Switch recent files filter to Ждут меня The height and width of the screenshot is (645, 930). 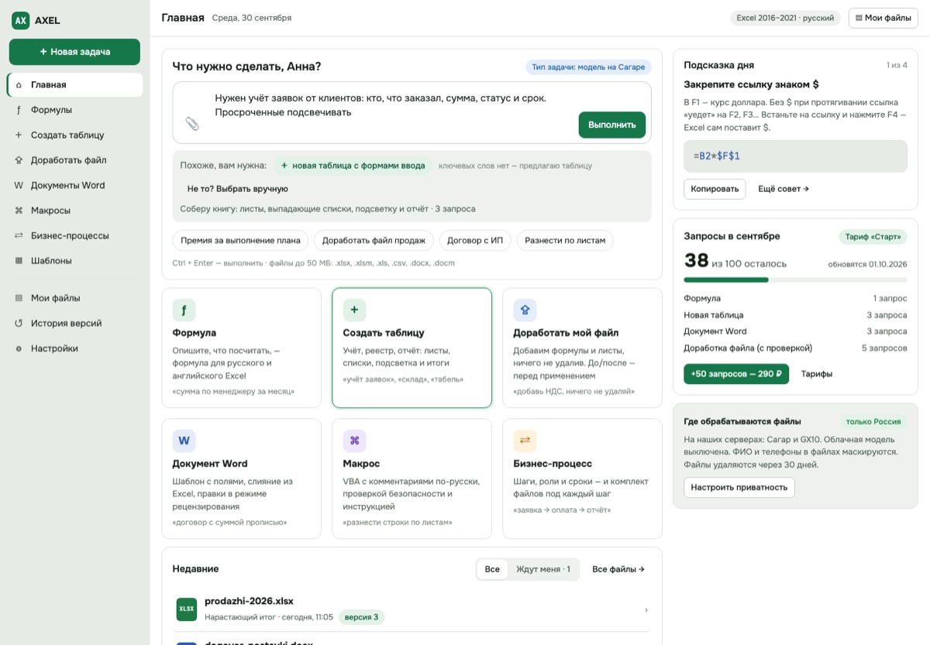(543, 569)
